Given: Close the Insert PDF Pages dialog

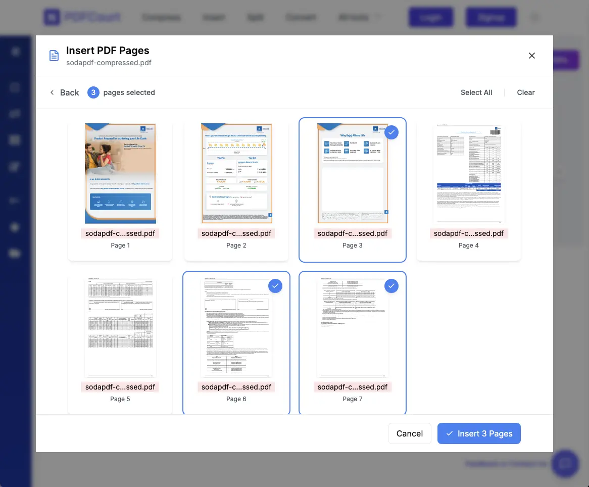Looking at the screenshot, I should (531, 56).
